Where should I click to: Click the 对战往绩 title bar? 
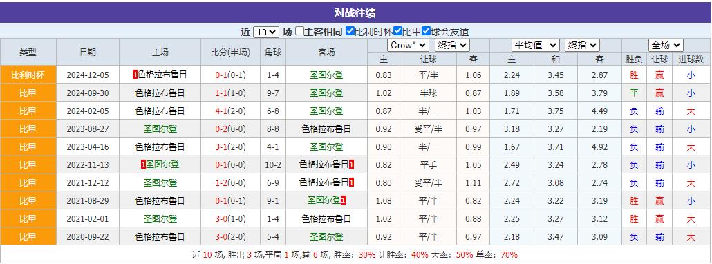coord(355,12)
